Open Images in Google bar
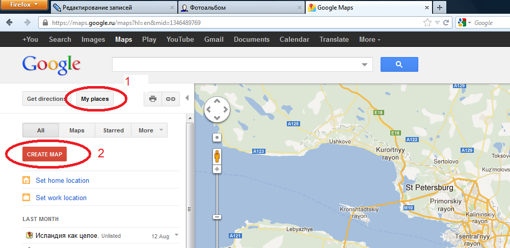 (x=93, y=39)
